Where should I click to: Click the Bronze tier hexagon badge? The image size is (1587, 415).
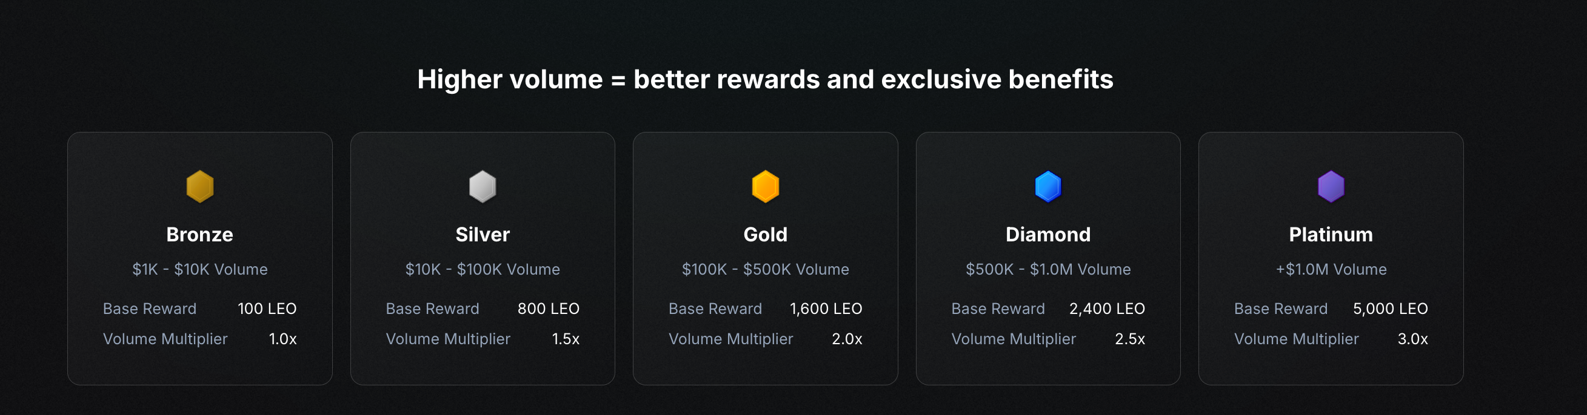[199, 186]
